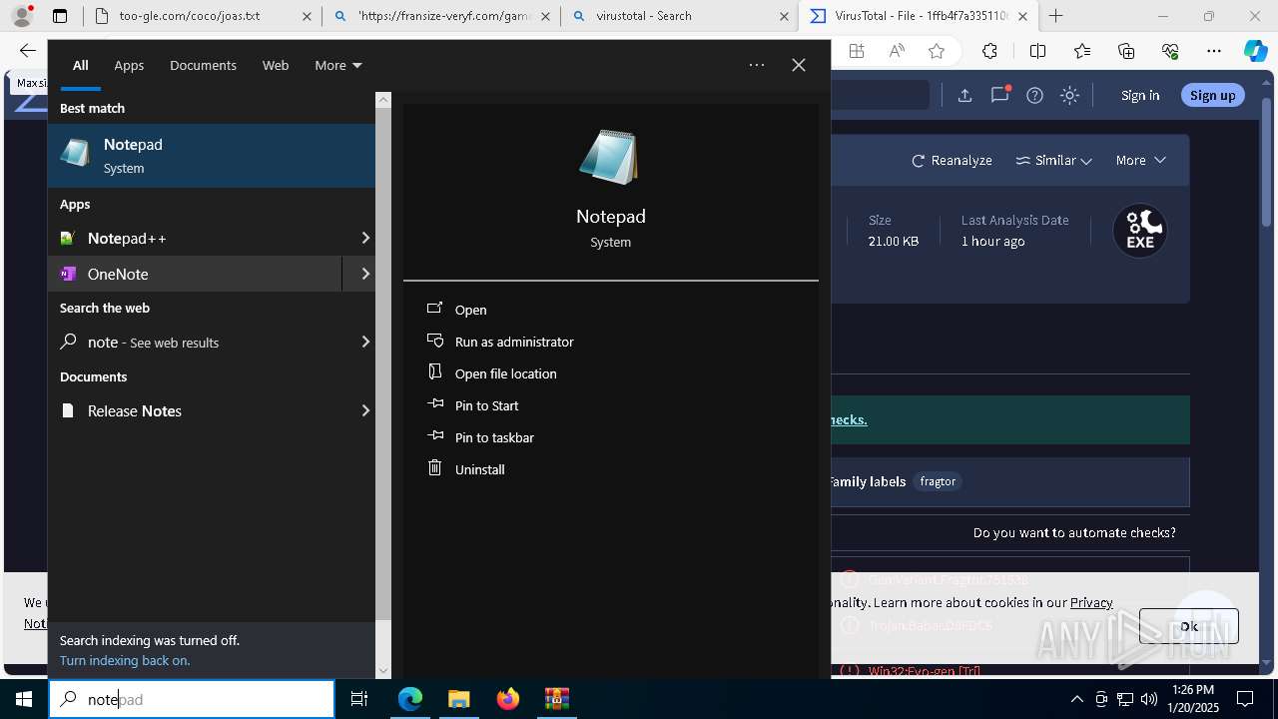Select the All search tab
The image size is (1278, 719).
coord(80,65)
